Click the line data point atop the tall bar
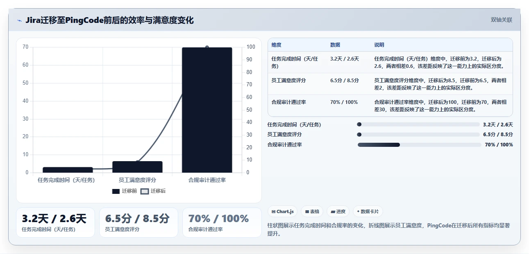 (207, 47)
